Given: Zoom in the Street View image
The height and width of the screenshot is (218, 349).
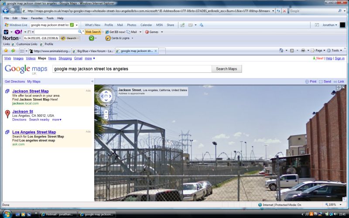Looking at the screenshot, I should coord(106,111).
